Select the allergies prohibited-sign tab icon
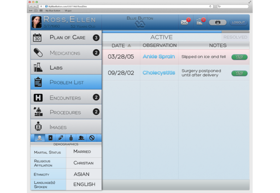Image resolution: width=280 pixels, height=193 pixels. coord(92,138)
